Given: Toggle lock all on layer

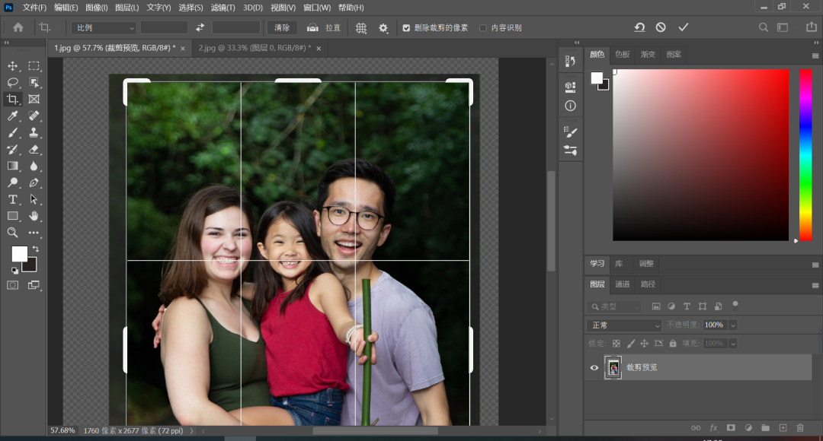Looking at the screenshot, I should click(x=673, y=344).
